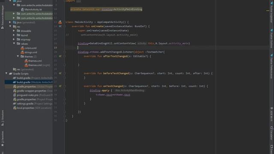
Task: Click override gutter icon beside afterTextChanged
Action: [x=60, y=56]
